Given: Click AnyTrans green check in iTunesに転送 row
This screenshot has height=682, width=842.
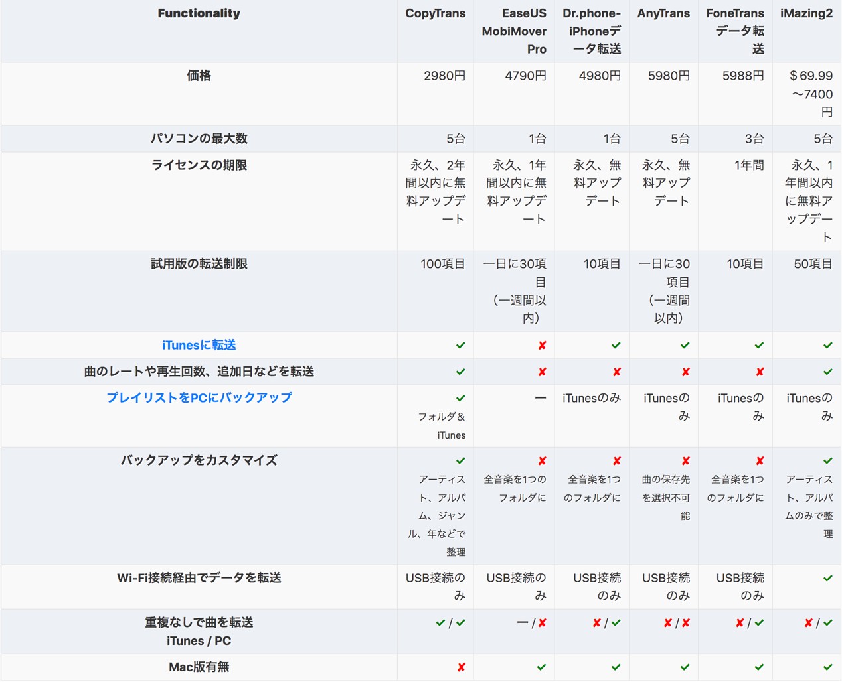Looking at the screenshot, I should (685, 345).
